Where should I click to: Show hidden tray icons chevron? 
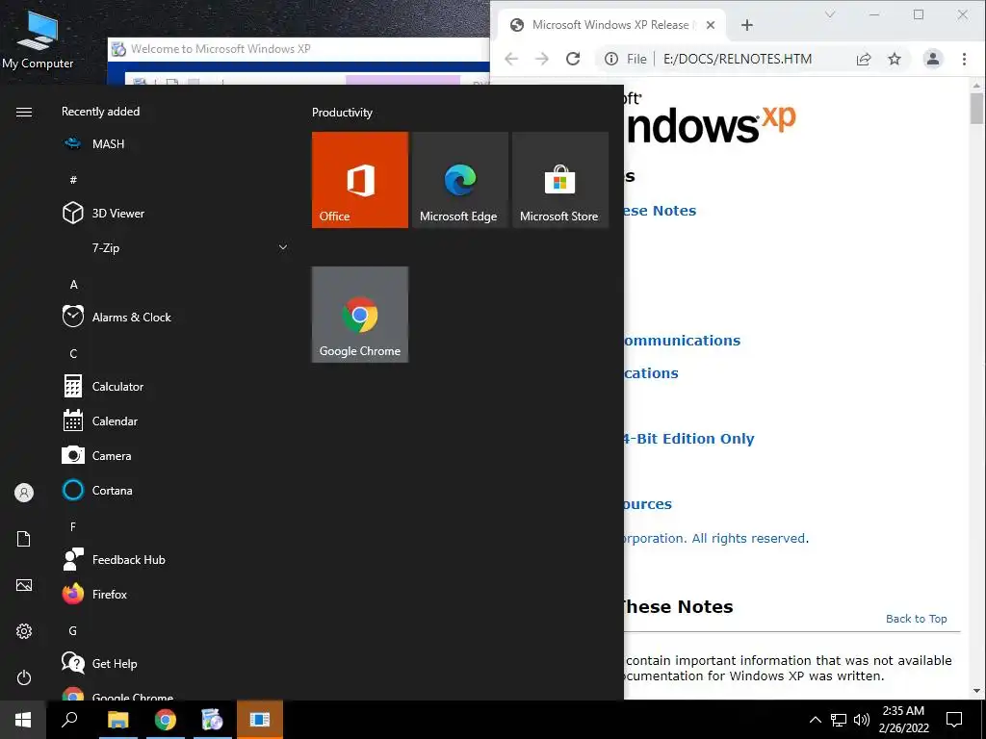click(x=815, y=720)
